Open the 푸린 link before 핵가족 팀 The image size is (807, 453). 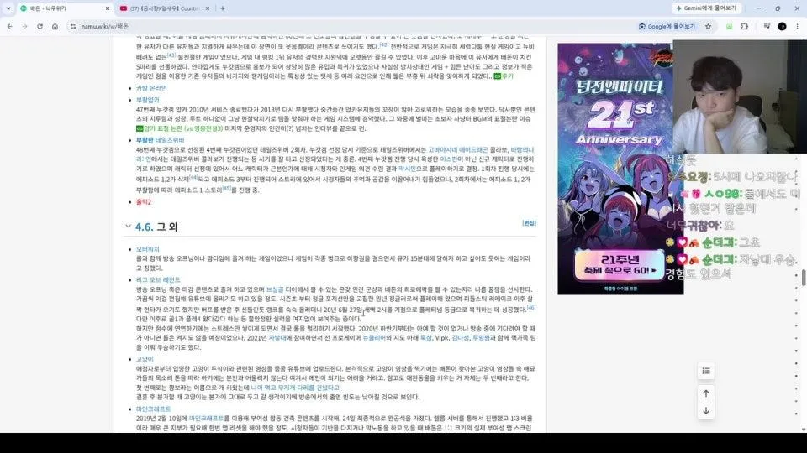pyautogui.click(x=481, y=338)
